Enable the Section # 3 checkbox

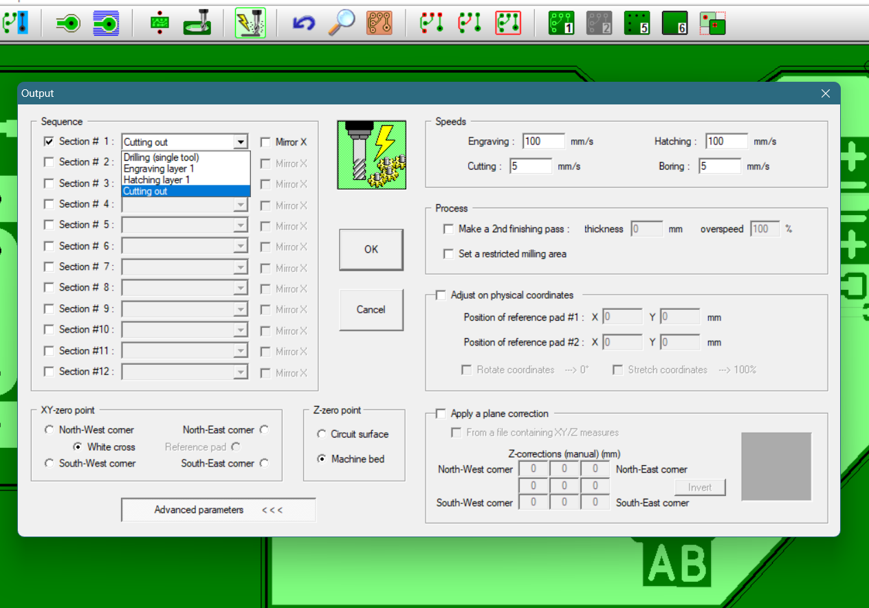(49, 183)
